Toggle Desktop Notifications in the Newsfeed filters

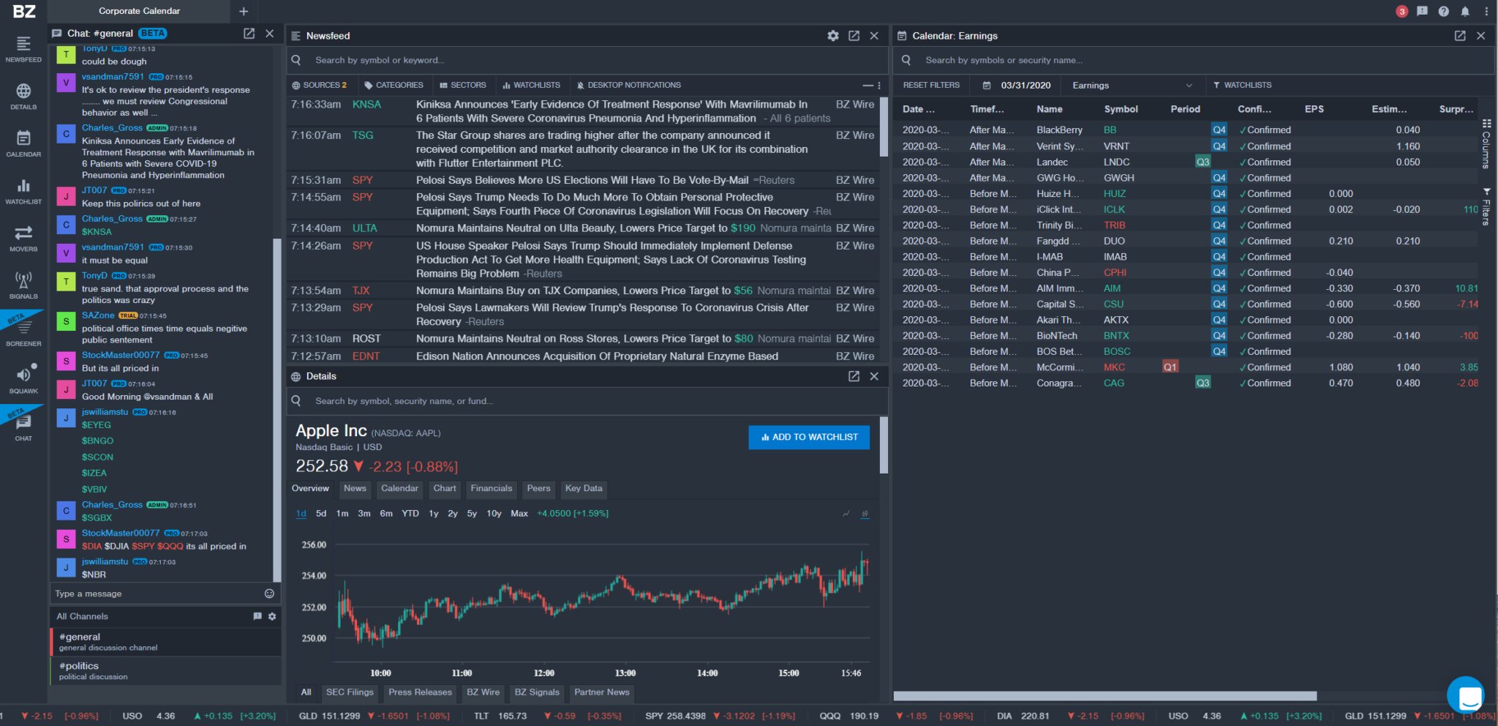(628, 85)
